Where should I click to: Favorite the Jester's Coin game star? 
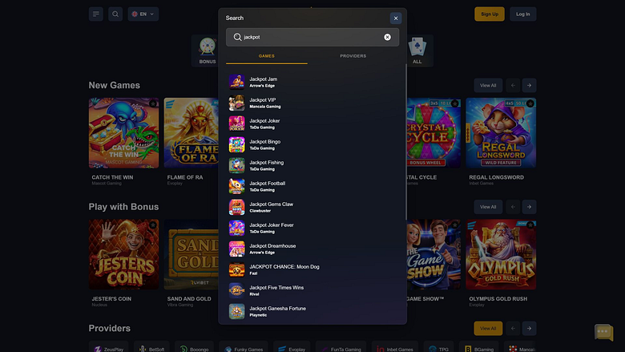[153, 225]
